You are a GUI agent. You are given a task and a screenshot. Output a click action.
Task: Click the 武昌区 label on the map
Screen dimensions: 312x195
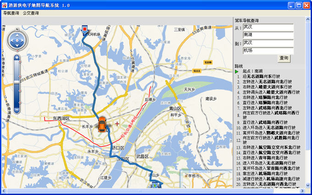point(143,157)
